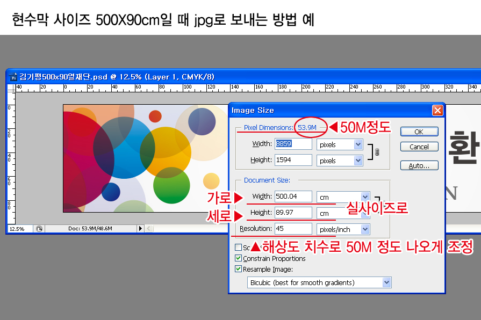The image size is (481, 320).
Task: Click the colorful circles canvas image
Action: point(146,158)
